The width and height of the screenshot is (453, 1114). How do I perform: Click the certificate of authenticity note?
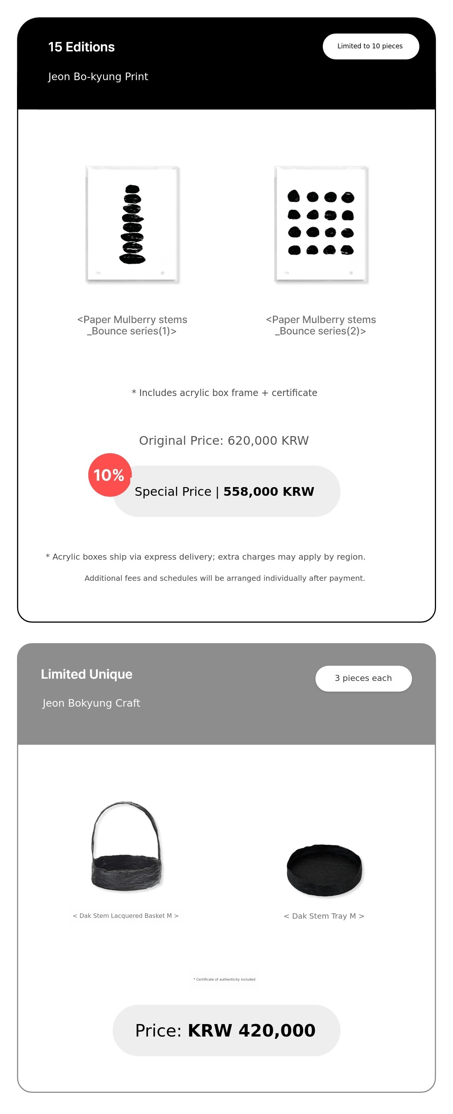pos(225,979)
